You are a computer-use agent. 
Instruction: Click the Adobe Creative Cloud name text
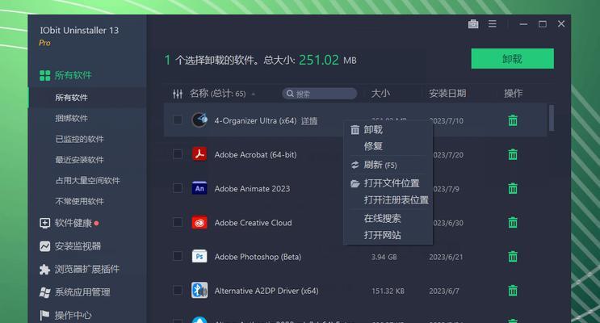(x=253, y=223)
